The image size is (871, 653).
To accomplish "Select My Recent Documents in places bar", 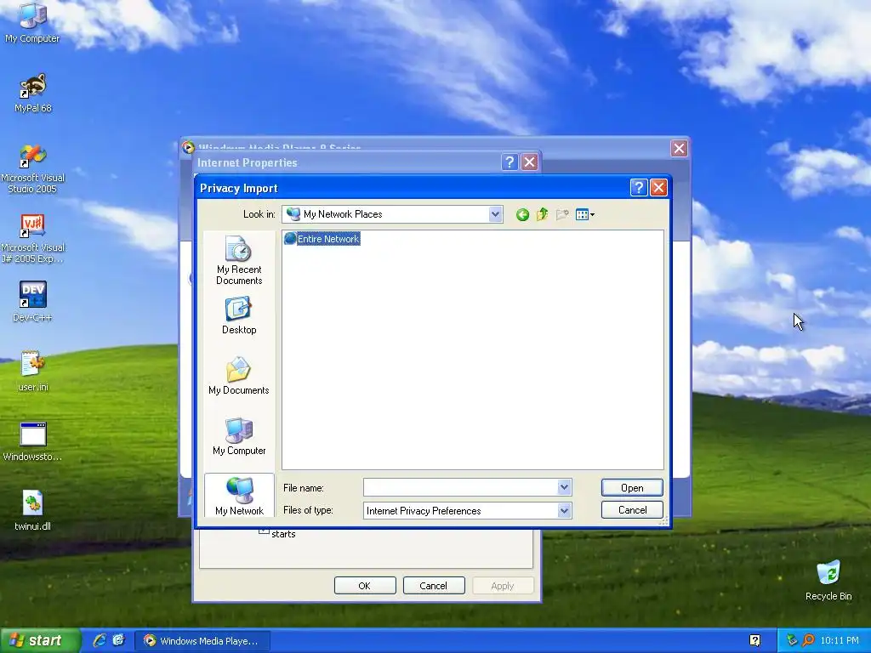I will [239, 260].
